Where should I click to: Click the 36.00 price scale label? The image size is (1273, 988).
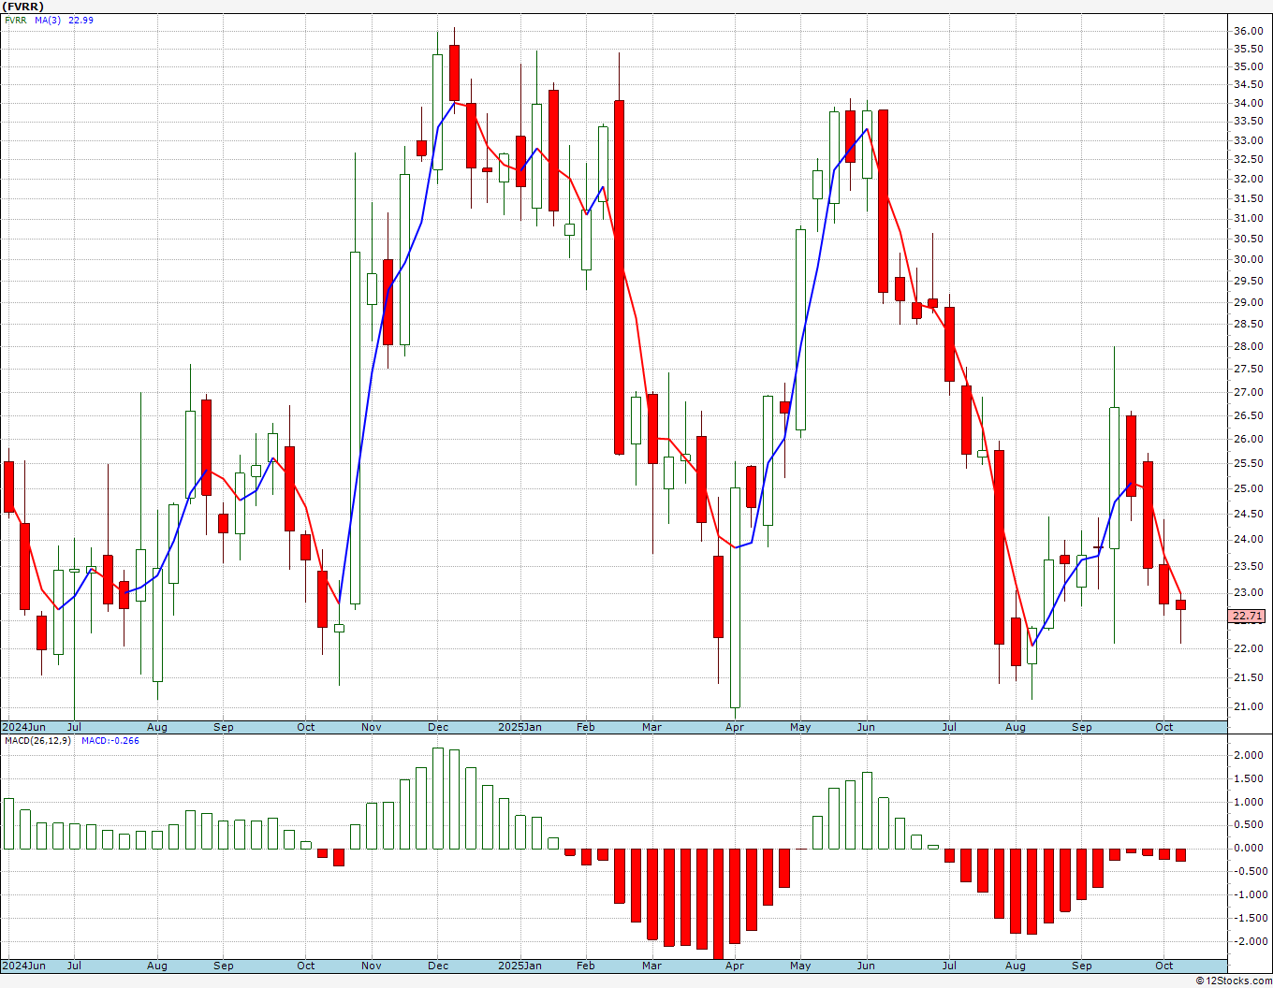tap(1247, 31)
